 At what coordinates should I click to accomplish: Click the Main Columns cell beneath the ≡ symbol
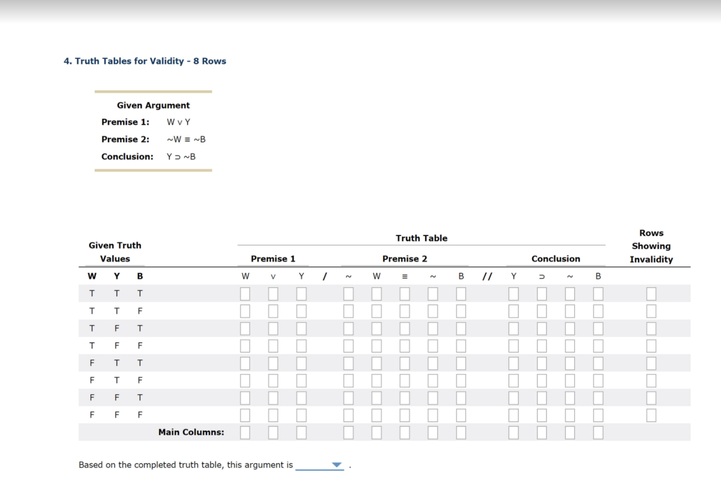[404, 432]
